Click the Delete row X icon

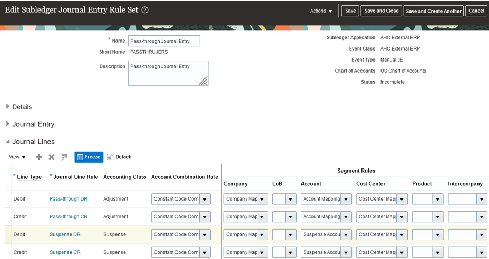[x=52, y=157]
